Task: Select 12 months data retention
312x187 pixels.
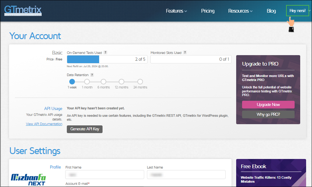Action: (121, 82)
